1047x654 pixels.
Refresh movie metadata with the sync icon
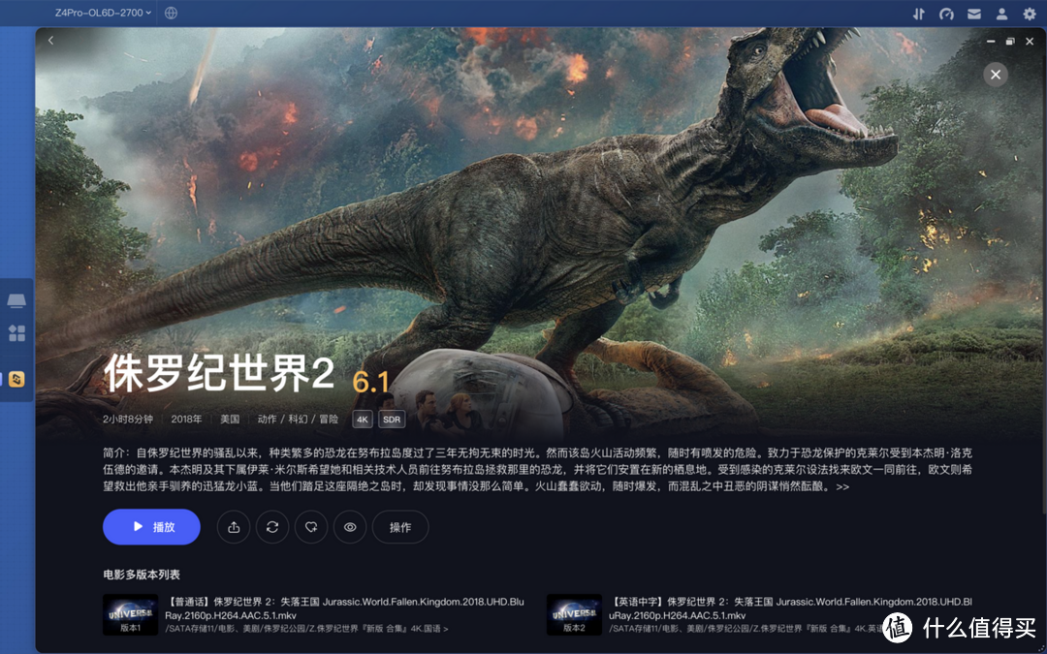click(x=272, y=527)
